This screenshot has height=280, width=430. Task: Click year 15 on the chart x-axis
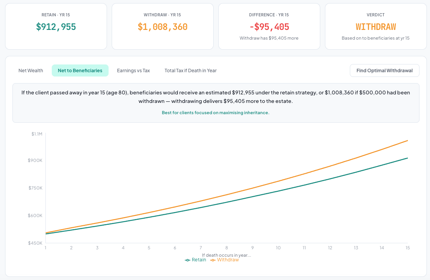click(407, 248)
